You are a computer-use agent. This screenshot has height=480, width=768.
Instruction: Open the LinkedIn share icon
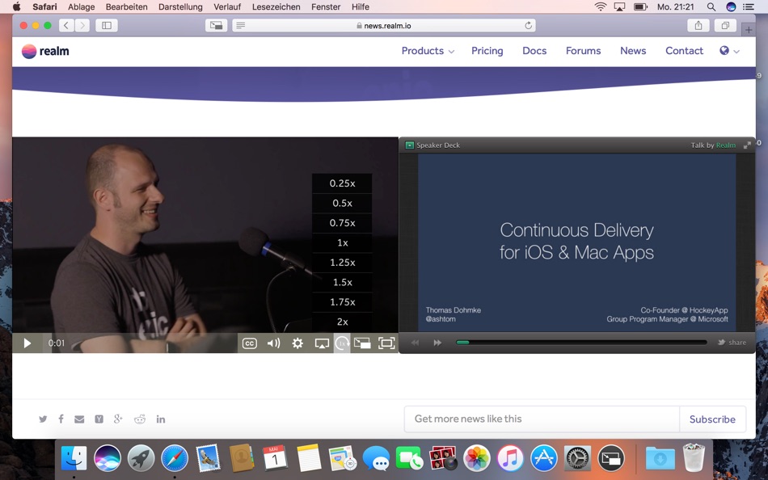point(160,419)
